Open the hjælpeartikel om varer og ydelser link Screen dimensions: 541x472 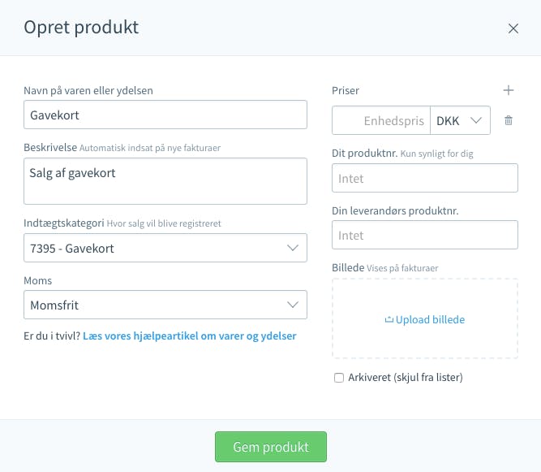[x=190, y=336]
